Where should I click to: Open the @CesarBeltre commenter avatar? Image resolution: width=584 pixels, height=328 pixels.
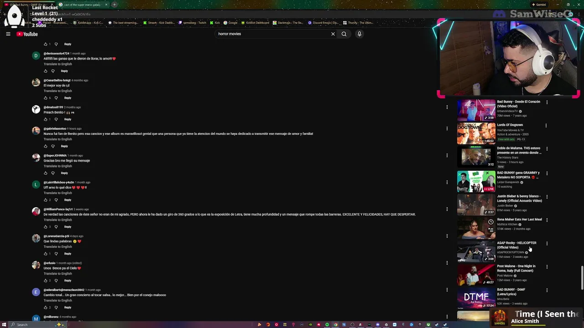point(36,83)
